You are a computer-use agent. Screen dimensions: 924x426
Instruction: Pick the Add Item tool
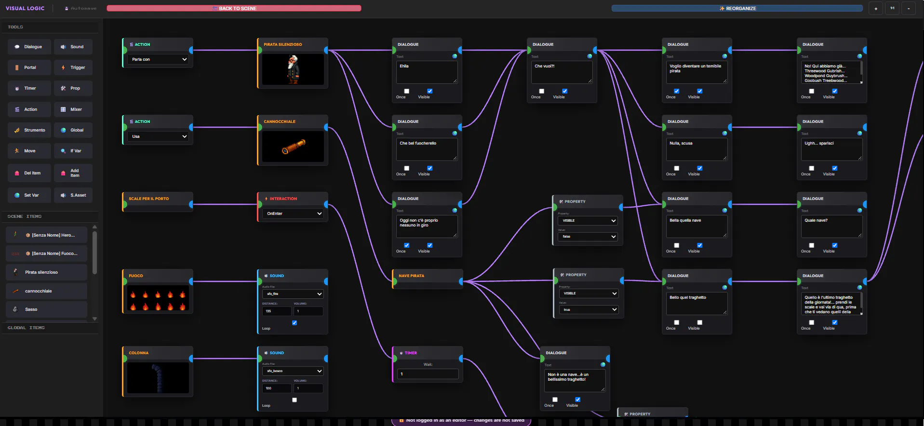pyautogui.click(x=73, y=173)
